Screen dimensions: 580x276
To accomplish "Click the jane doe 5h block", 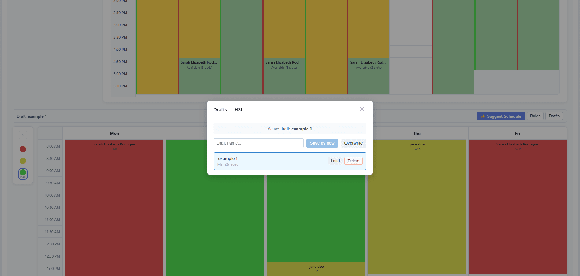I will point(316,269).
